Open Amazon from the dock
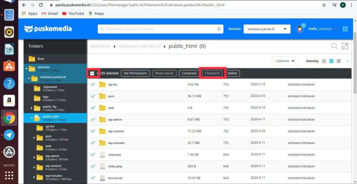 pyautogui.click(x=9, y=101)
